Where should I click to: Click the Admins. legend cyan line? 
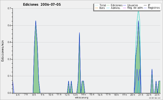click(x=108, y=8)
